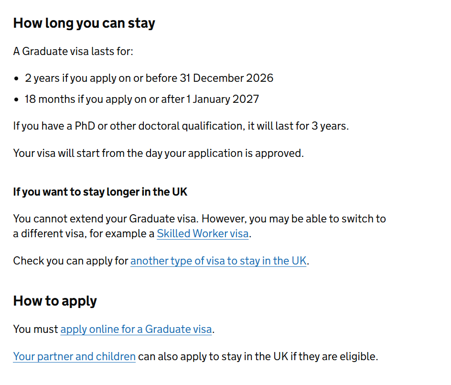Click the 'How long you can stay' heading
This screenshot has width=451, height=385.
click(84, 23)
